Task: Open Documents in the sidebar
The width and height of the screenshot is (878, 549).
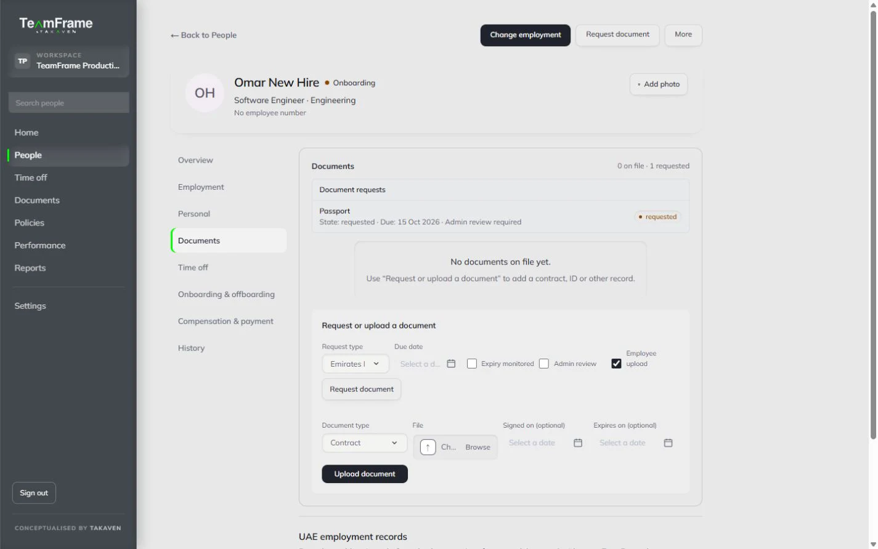Action: [68, 200]
